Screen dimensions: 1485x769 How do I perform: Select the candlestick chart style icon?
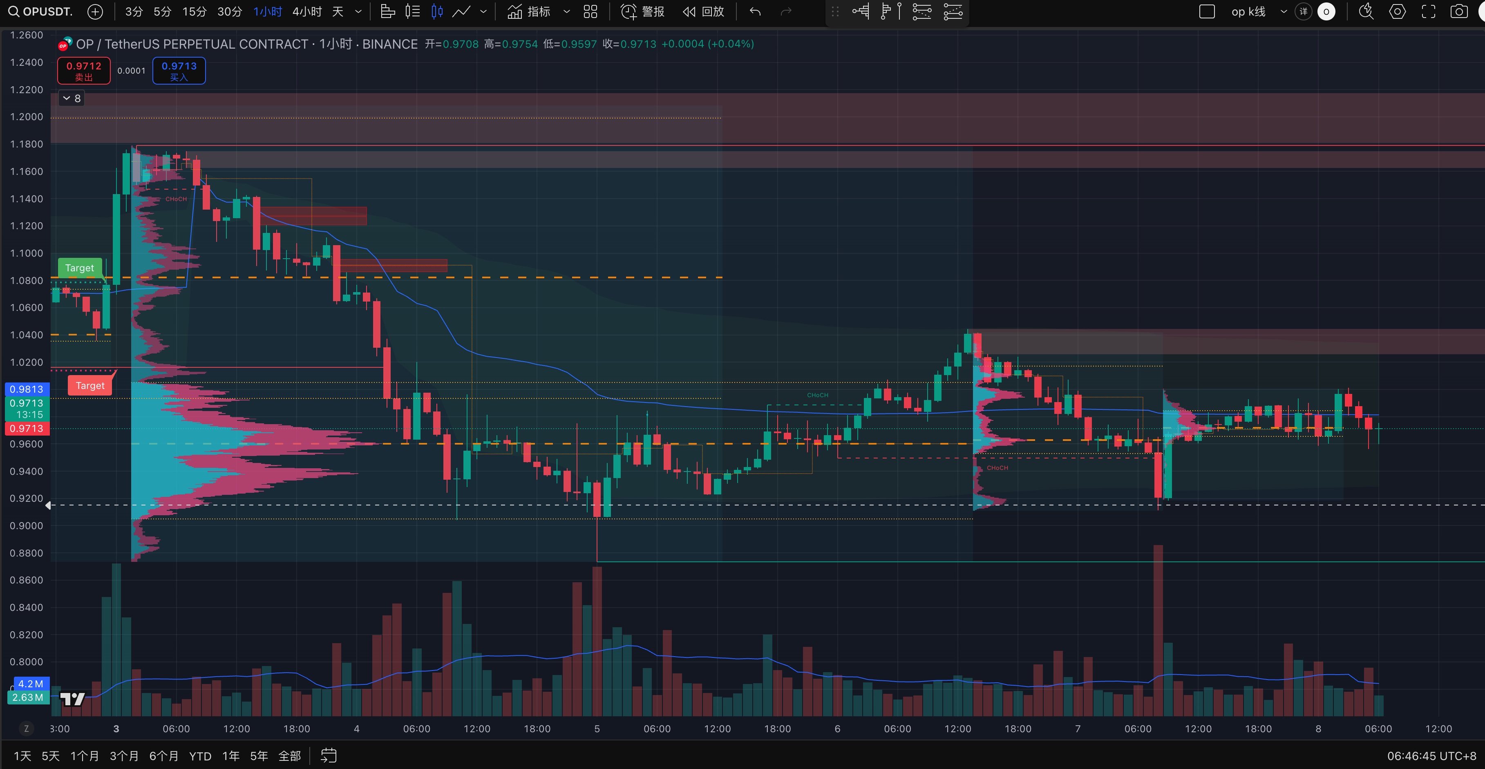437,11
